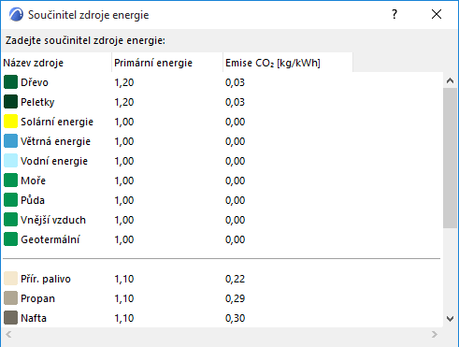
Task: Edit Větrná energie primary energy 1,00
Action: [x=124, y=141]
